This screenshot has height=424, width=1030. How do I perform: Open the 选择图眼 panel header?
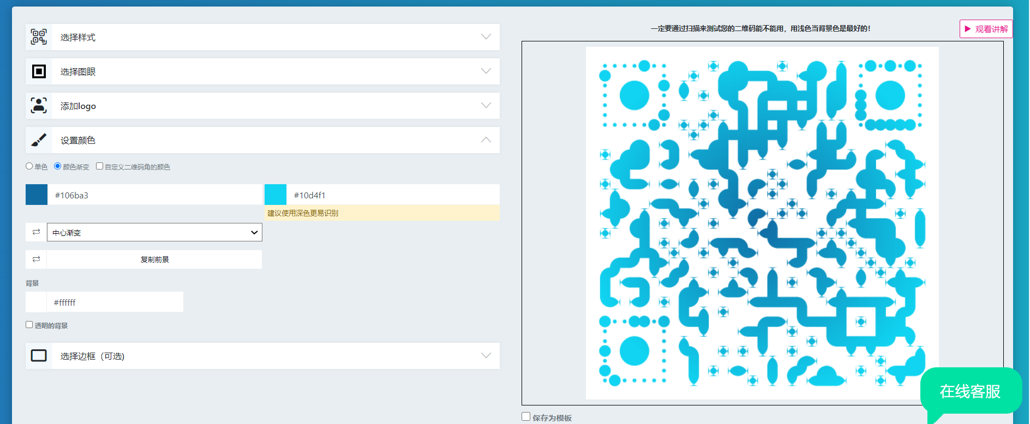click(x=262, y=71)
